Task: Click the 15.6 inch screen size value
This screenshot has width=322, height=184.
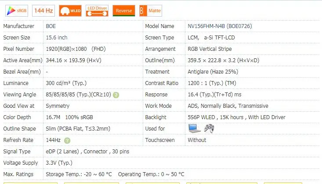Action: [x=57, y=38]
